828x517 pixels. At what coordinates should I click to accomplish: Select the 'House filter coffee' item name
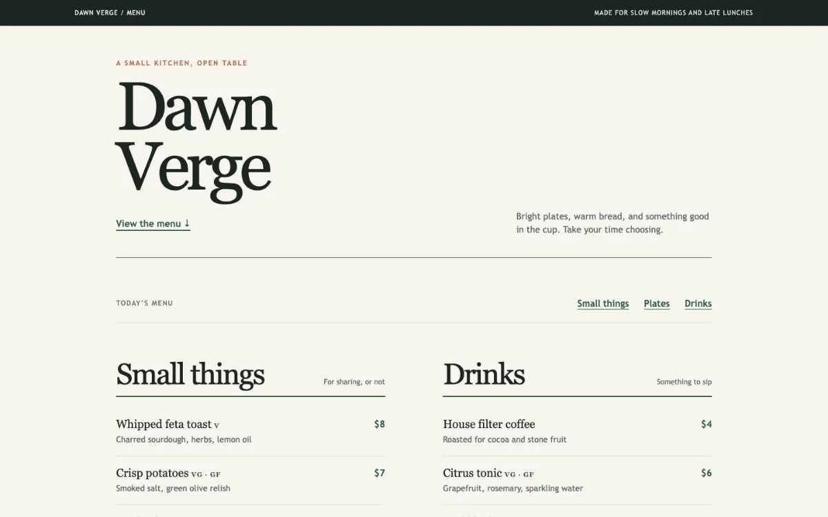[489, 424]
